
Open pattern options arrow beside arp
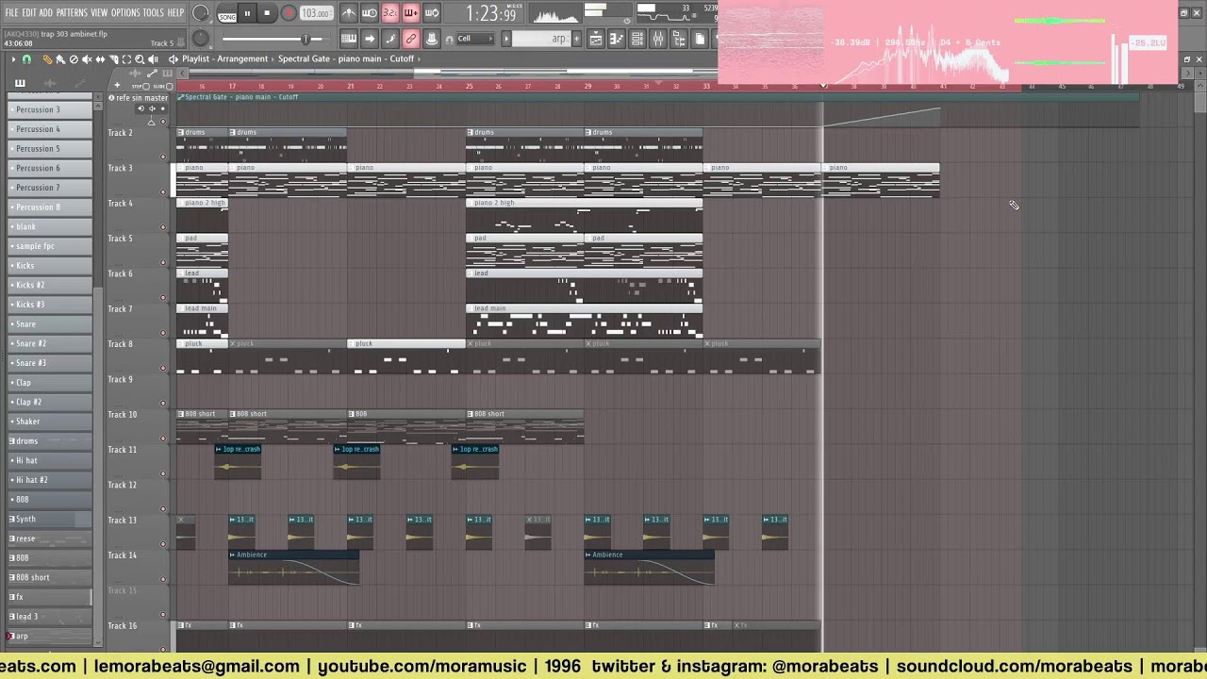tap(505, 39)
